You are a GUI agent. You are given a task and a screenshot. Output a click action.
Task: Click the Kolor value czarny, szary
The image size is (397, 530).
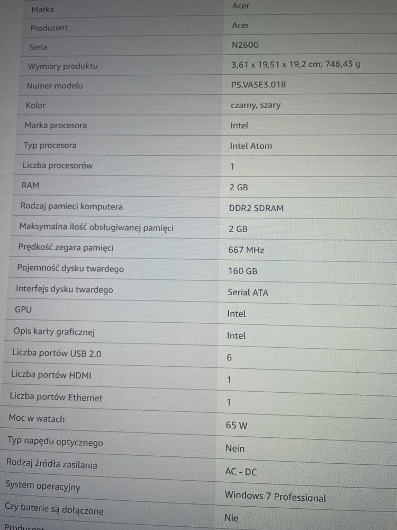pos(256,105)
